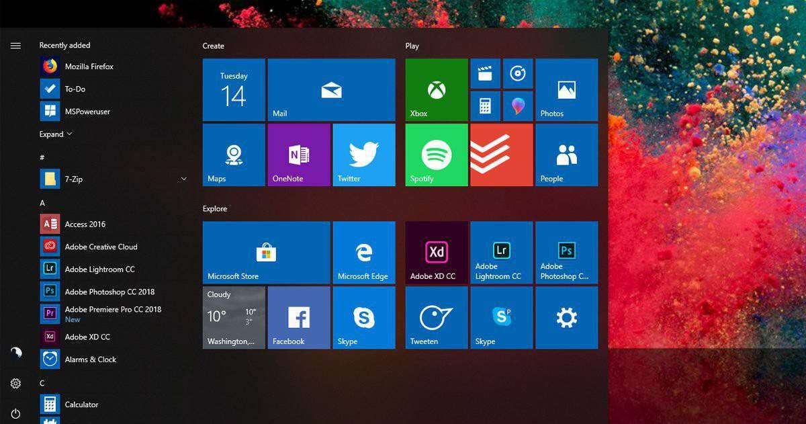
Task: Click the # letter header
Action: 42,157
